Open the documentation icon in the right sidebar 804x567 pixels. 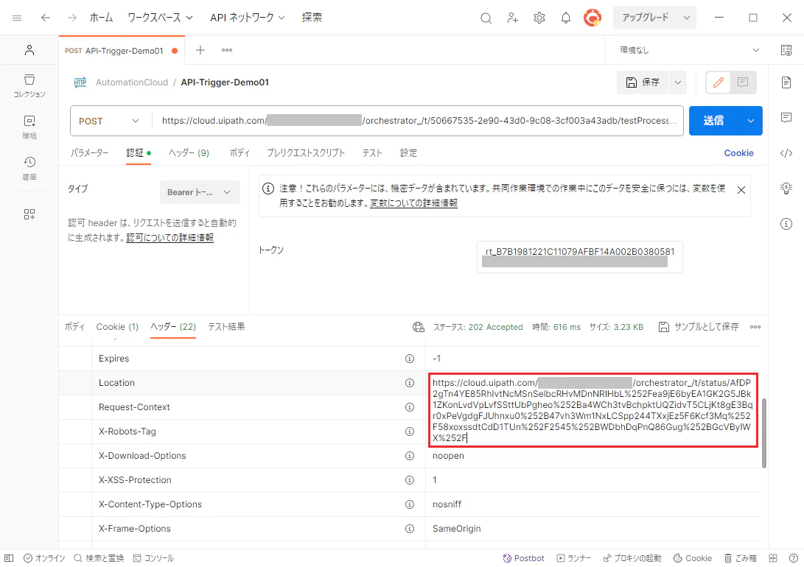click(x=786, y=82)
